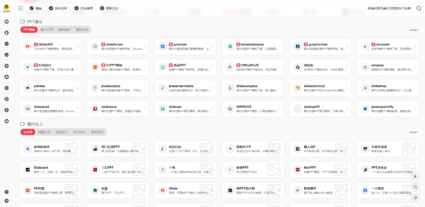Viewport: 425px width, 207px height.
Task: Open the 秋叶PPT card
Action: click(x=320, y=170)
